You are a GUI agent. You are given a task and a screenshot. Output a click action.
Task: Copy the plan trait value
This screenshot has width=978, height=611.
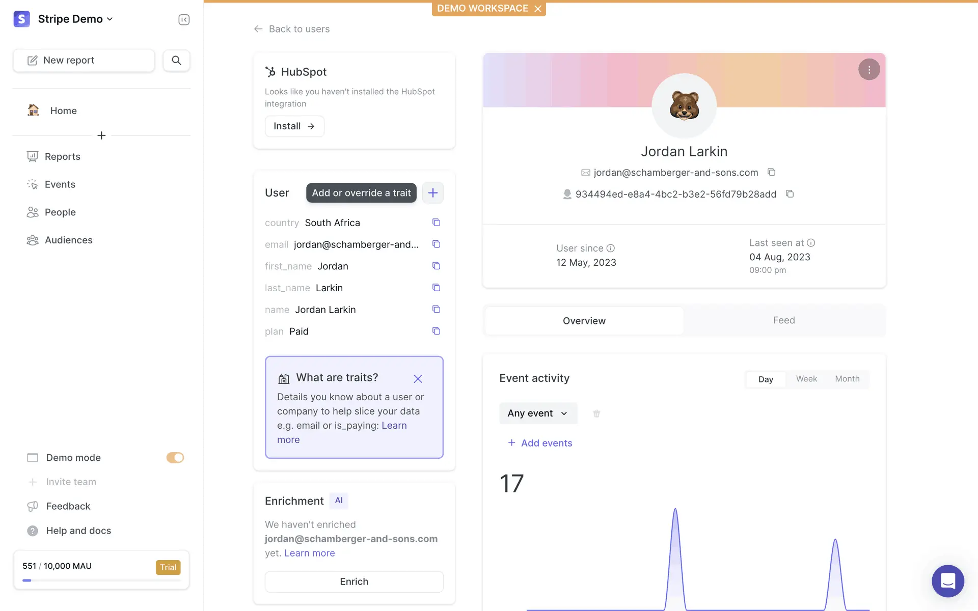click(436, 331)
